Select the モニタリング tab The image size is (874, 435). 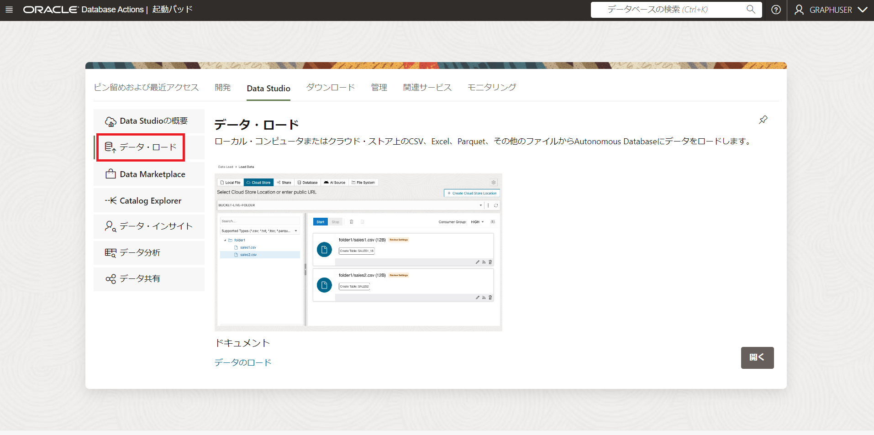pyautogui.click(x=491, y=88)
